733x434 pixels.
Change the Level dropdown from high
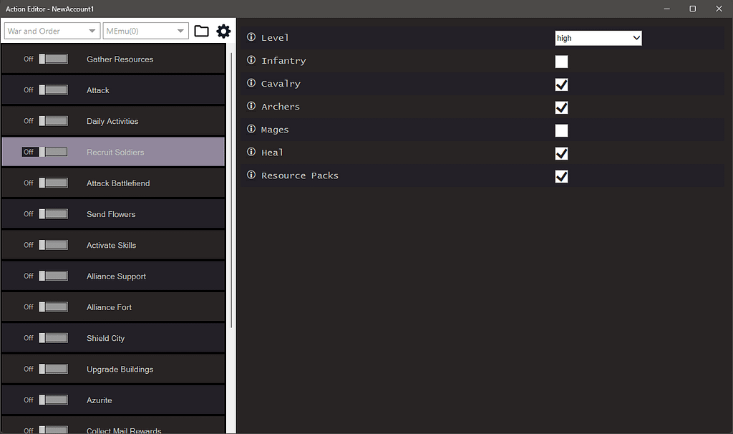598,37
